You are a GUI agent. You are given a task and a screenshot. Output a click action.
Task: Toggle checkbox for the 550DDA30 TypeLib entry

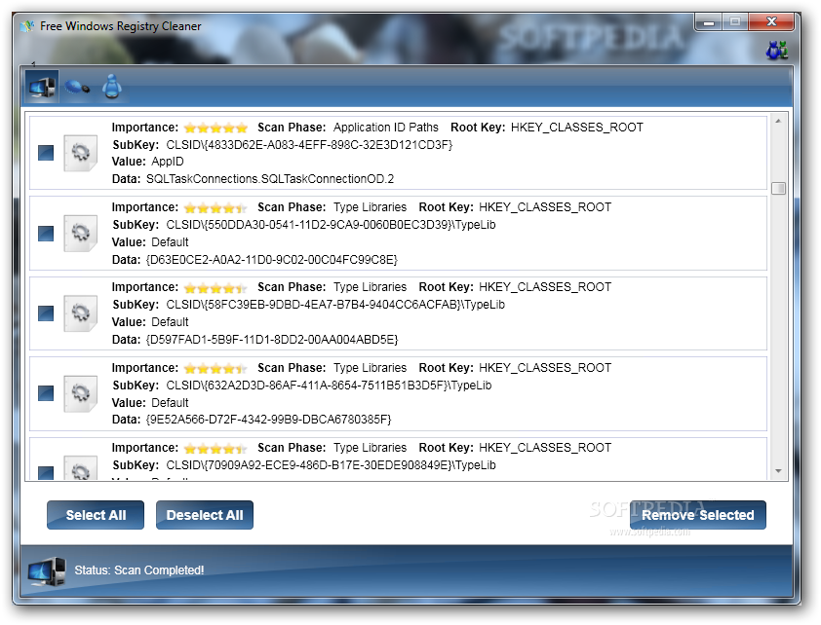click(46, 233)
